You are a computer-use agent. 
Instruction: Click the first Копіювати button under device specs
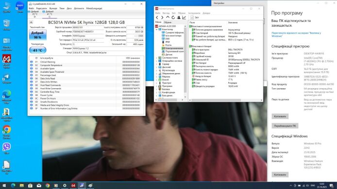pos(280,116)
